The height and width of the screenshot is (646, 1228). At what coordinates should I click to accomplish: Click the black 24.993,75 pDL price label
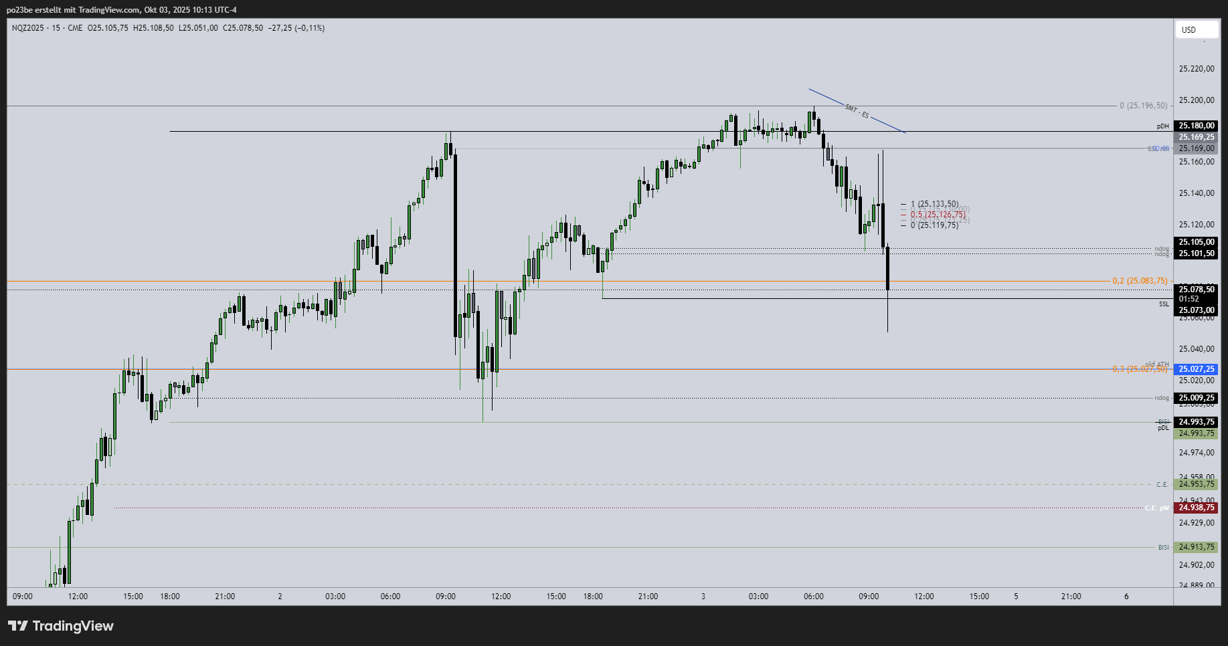tap(1196, 422)
